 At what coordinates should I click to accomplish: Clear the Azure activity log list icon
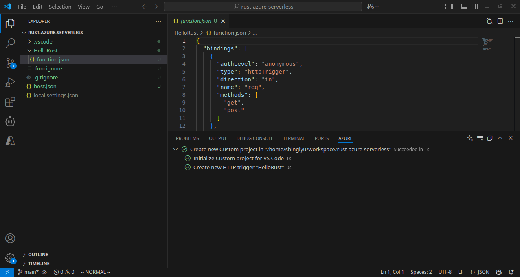[480, 138]
